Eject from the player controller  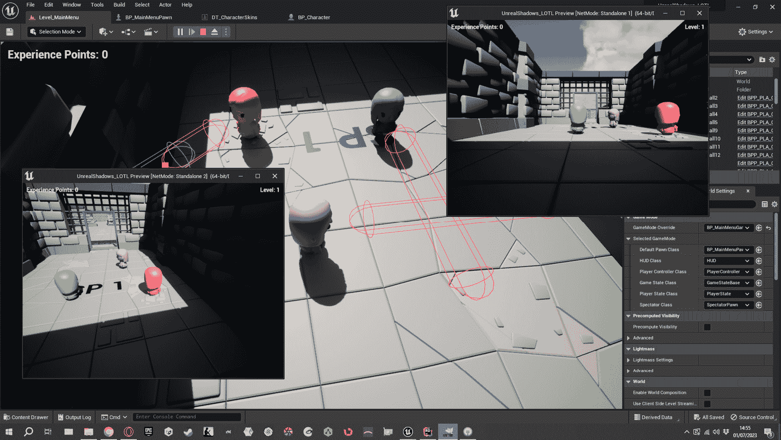214,32
